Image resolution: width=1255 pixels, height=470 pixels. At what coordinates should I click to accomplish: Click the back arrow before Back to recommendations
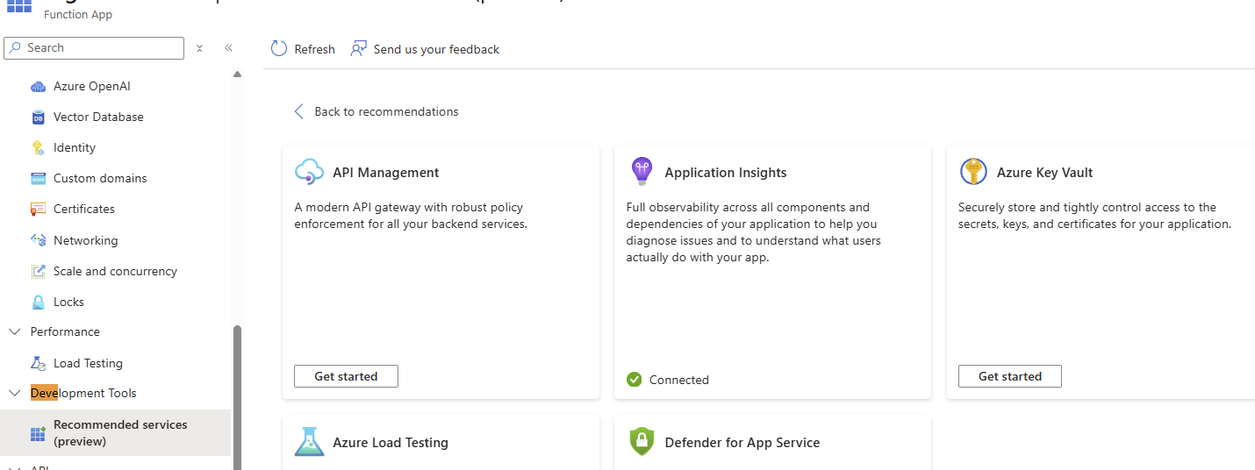299,111
